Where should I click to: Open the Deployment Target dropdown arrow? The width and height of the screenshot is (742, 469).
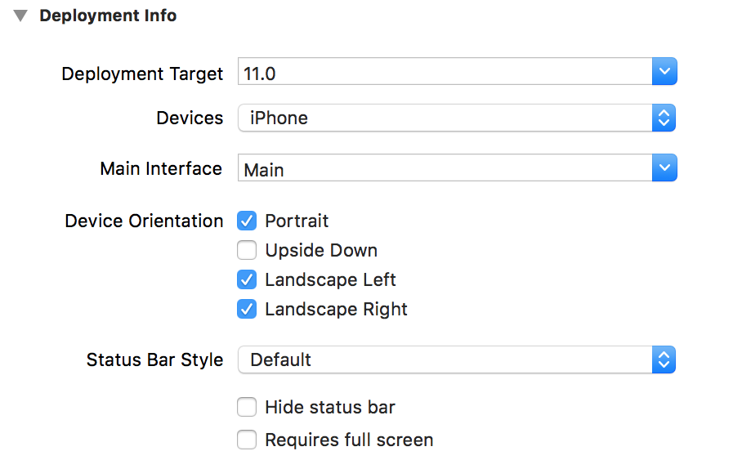coord(664,72)
